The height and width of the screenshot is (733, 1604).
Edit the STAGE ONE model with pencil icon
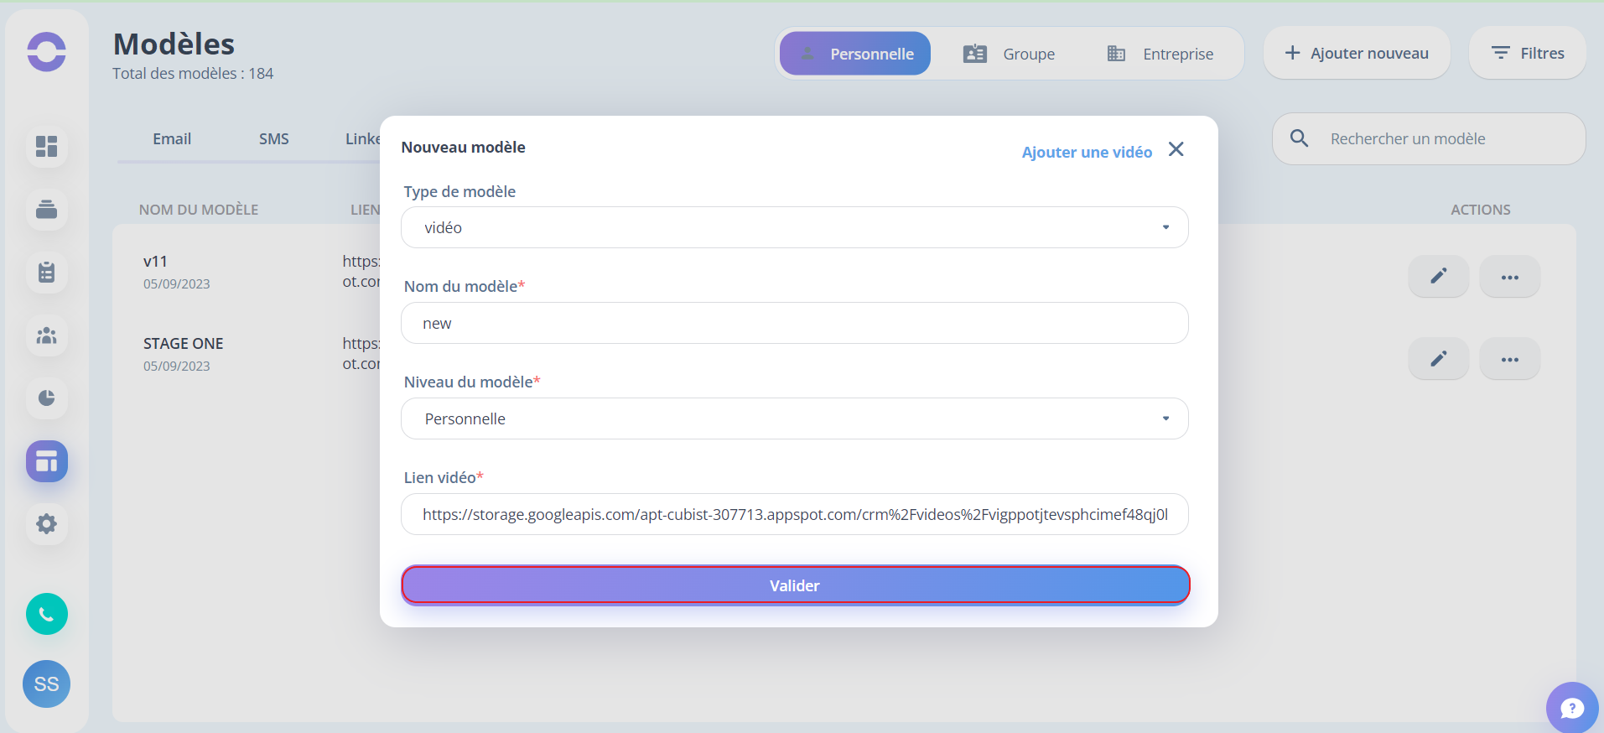pyautogui.click(x=1439, y=359)
